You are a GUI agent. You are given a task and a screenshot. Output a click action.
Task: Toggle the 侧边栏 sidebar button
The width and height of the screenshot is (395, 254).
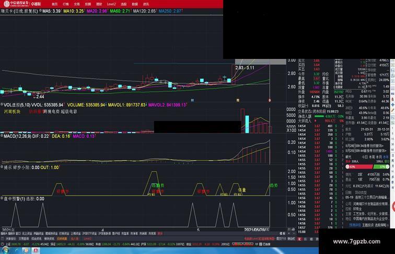coord(291,239)
